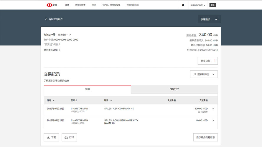Screen dimensions: 262x147
Task: Click the pending clock icon beside 待处理
Action: click(x=199, y=112)
